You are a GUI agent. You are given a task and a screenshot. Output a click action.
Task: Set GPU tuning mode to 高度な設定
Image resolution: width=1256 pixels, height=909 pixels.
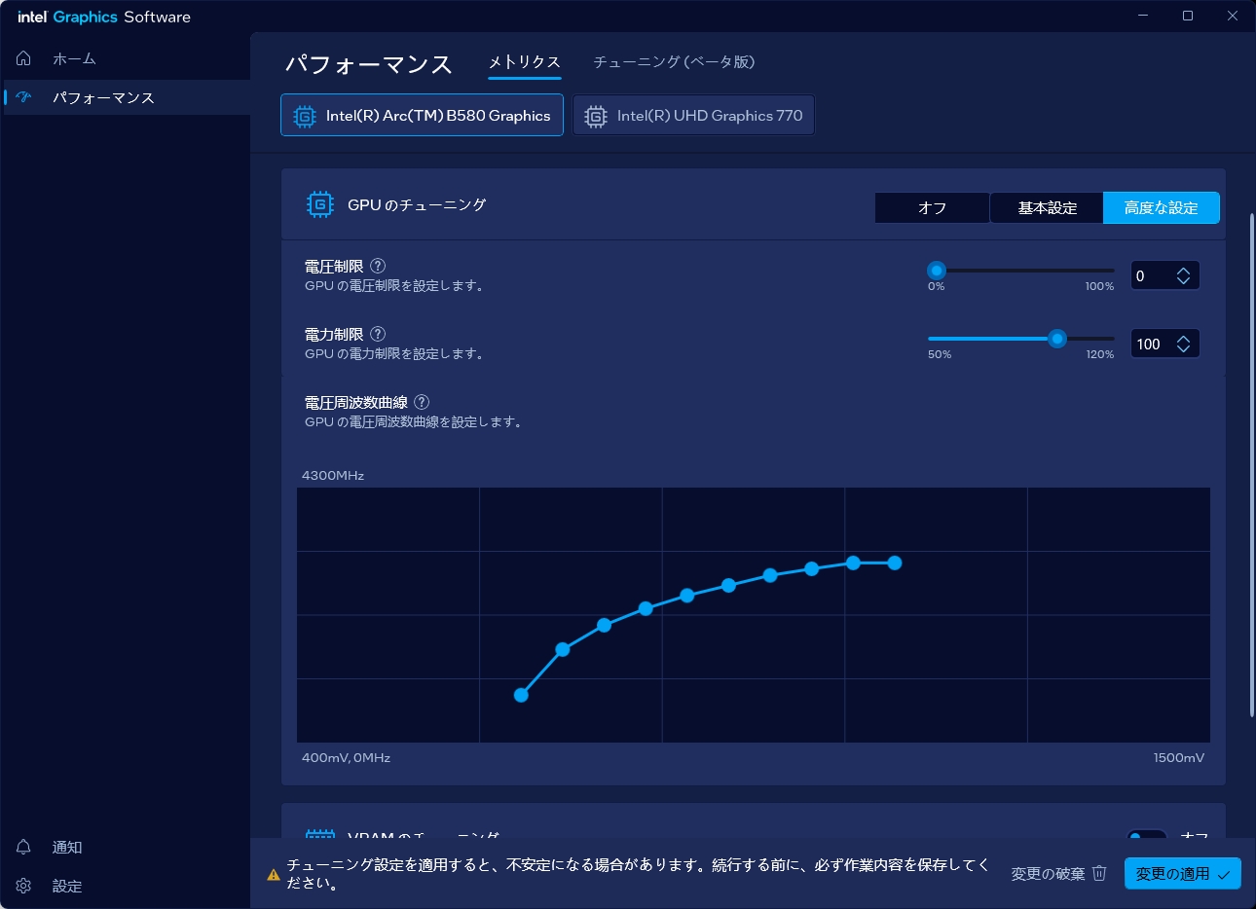1161,207
